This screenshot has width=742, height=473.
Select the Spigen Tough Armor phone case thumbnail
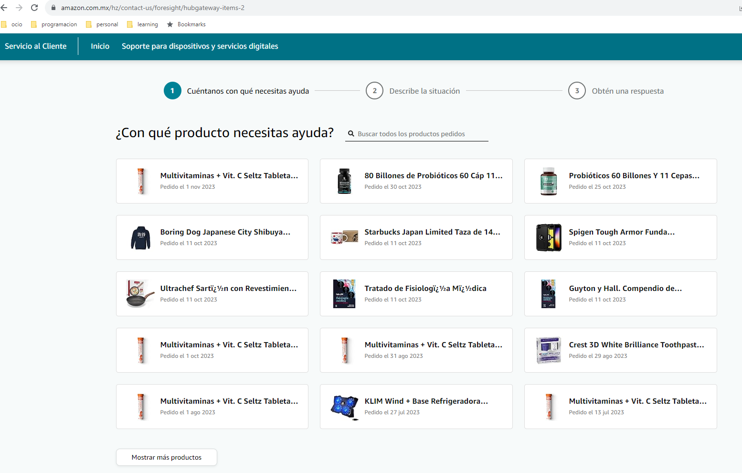(549, 237)
